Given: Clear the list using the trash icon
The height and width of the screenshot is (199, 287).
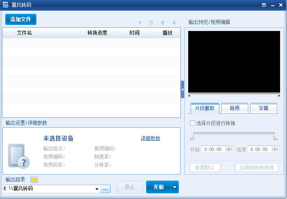Looking at the screenshot, I should (x=151, y=23).
